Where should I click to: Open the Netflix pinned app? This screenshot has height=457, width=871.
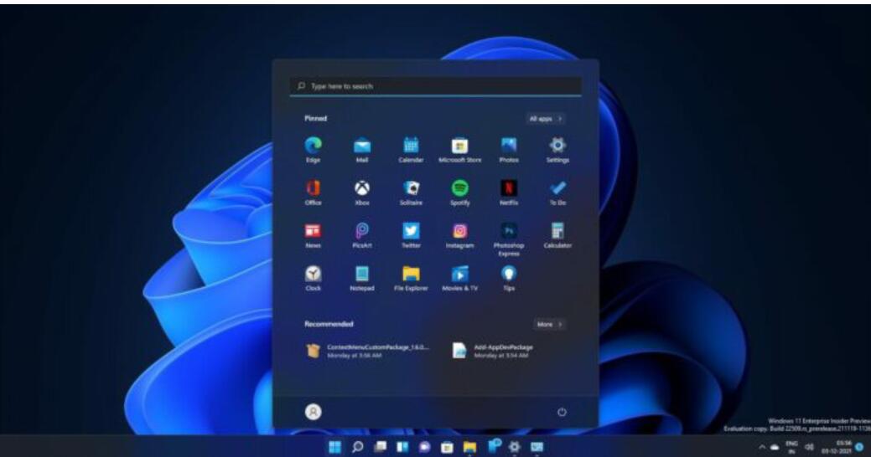tap(509, 193)
